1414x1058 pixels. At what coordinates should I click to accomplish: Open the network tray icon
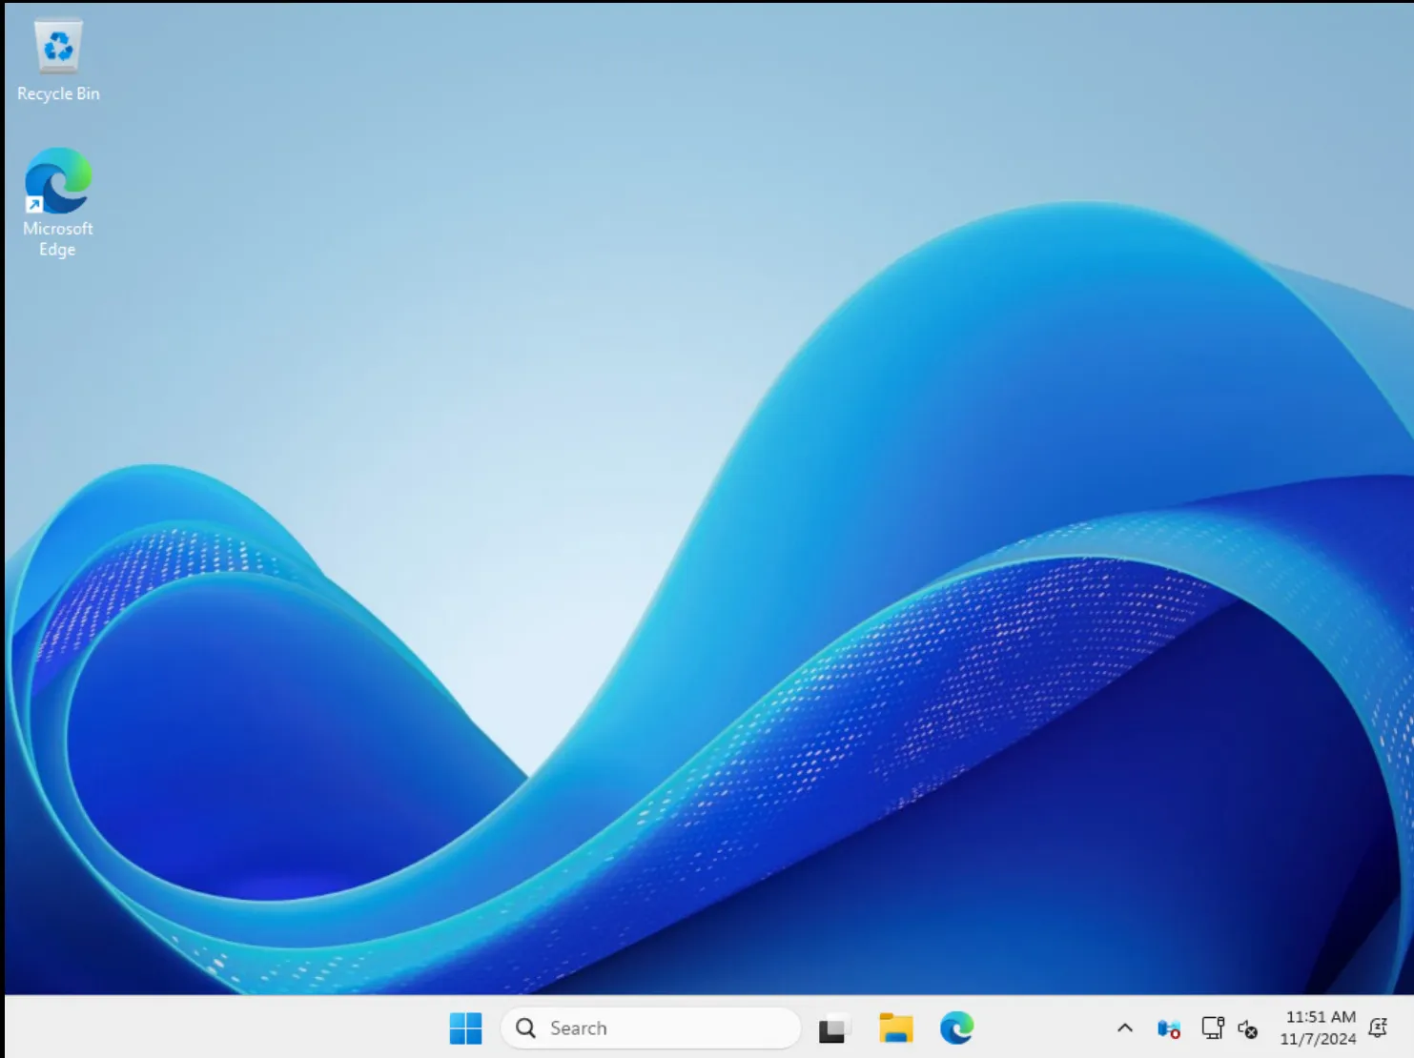point(1168,1027)
